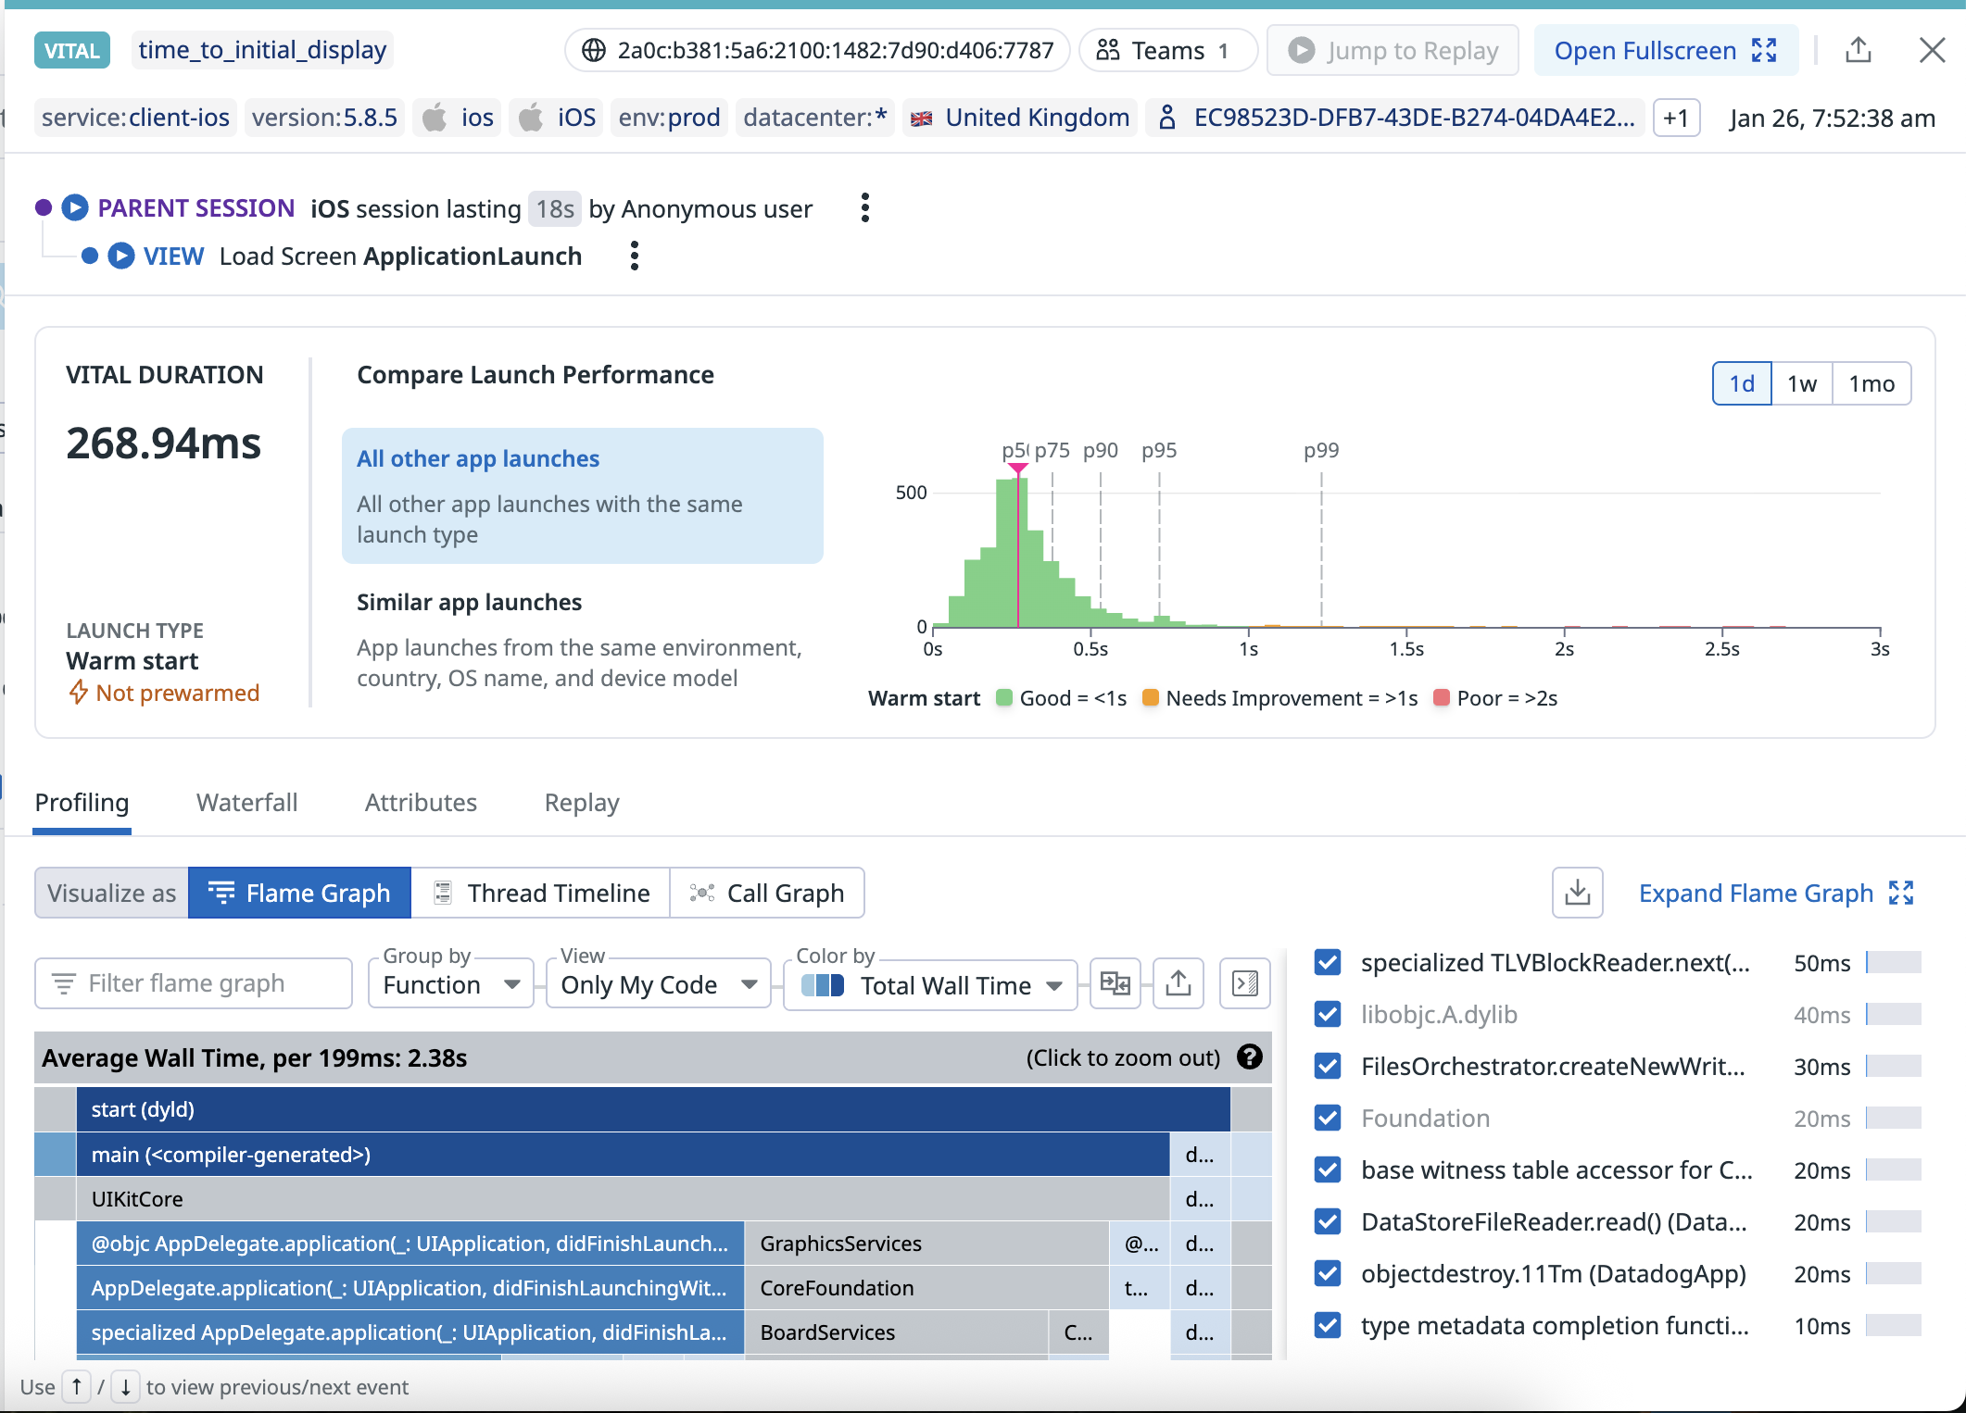
Task: Click the Filter flame graph input
Action: tap(194, 983)
